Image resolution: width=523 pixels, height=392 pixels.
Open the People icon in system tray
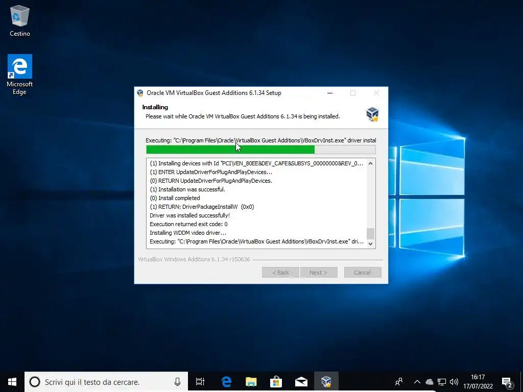[399, 382]
